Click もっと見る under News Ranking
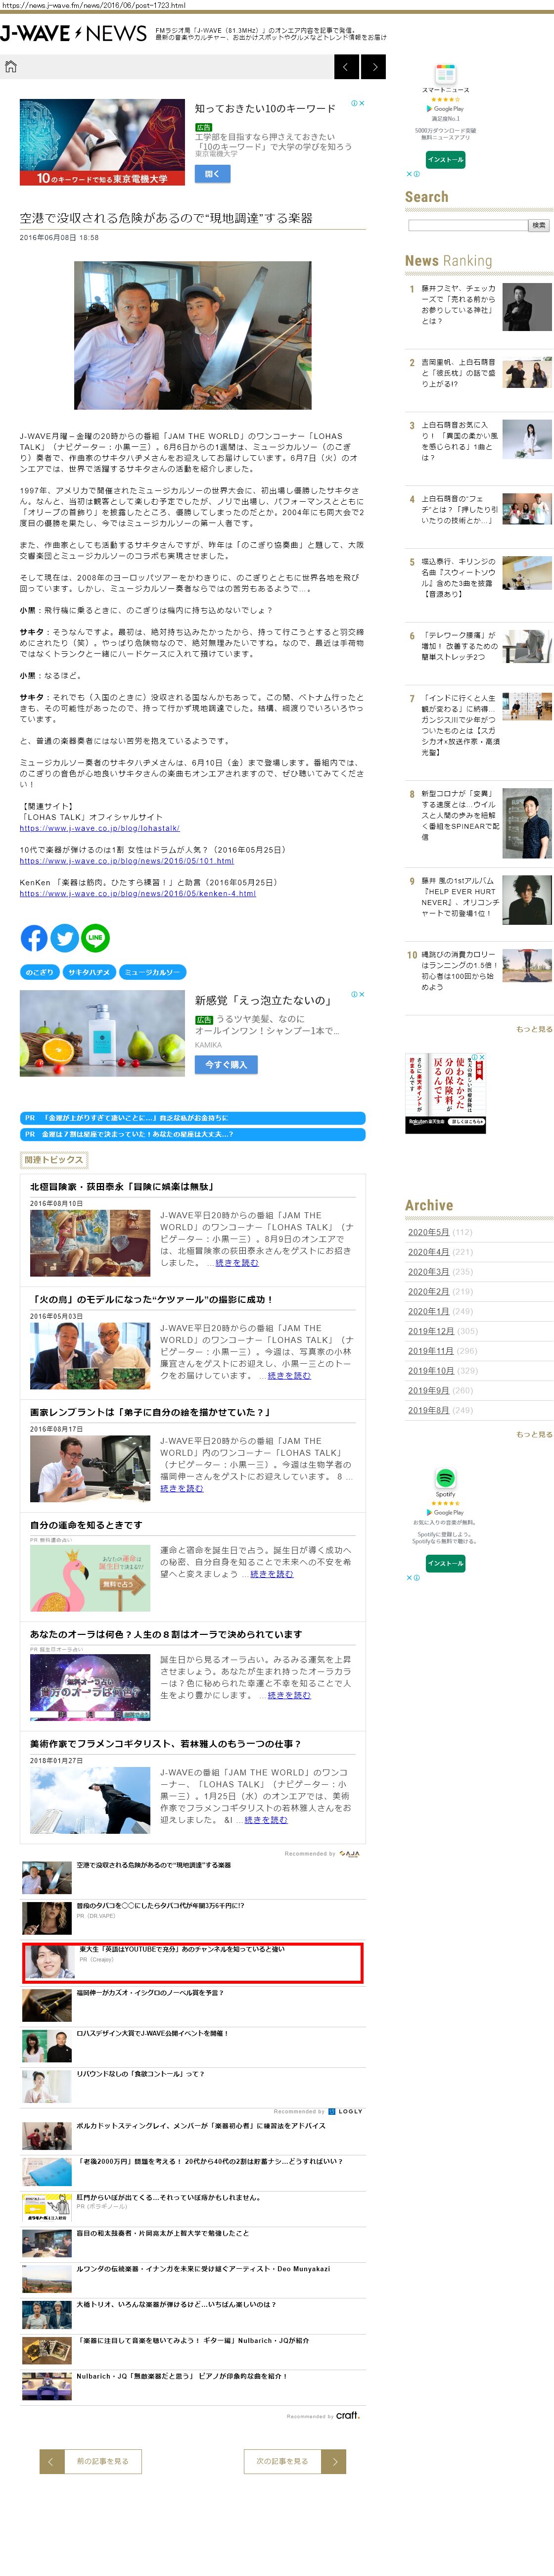This screenshot has height=2576, width=554. (534, 1028)
